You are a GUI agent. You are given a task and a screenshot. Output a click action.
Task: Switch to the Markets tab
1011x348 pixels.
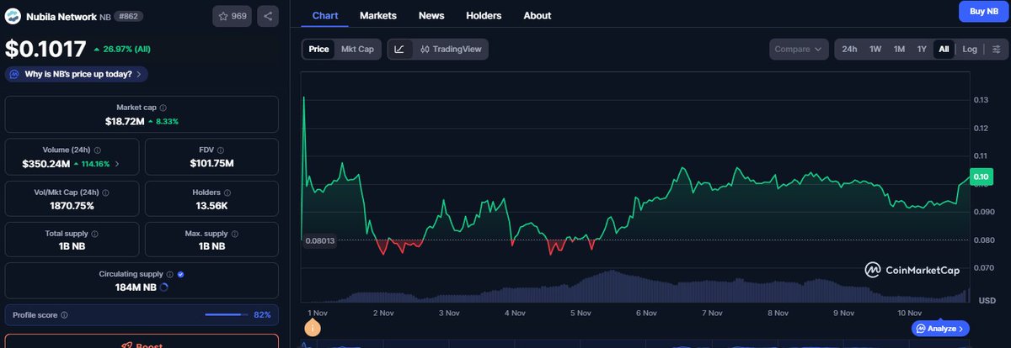click(378, 15)
